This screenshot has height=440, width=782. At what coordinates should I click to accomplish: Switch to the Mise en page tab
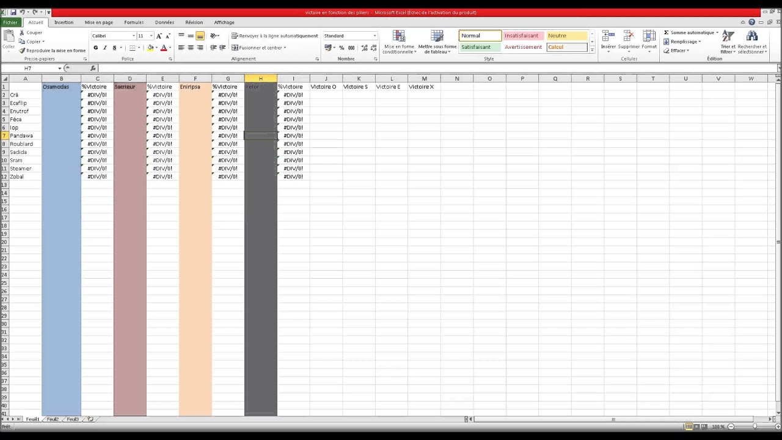pyautogui.click(x=99, y=23)
